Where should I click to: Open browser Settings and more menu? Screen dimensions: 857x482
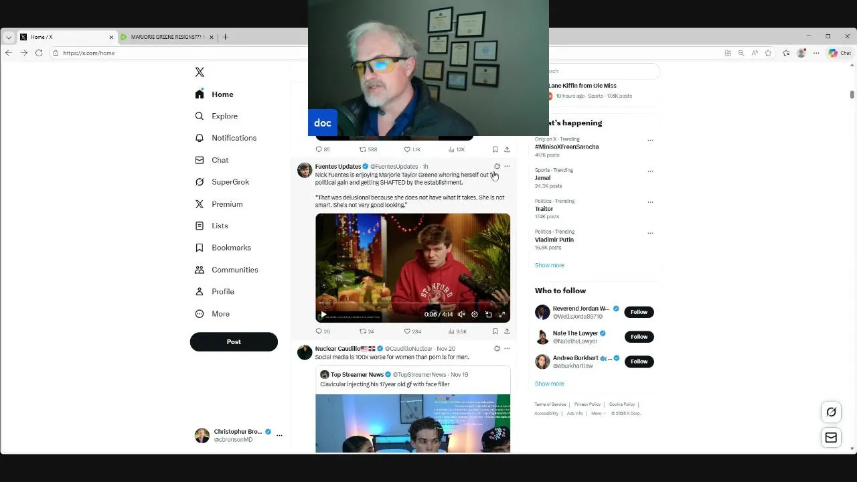coord(816,53)
